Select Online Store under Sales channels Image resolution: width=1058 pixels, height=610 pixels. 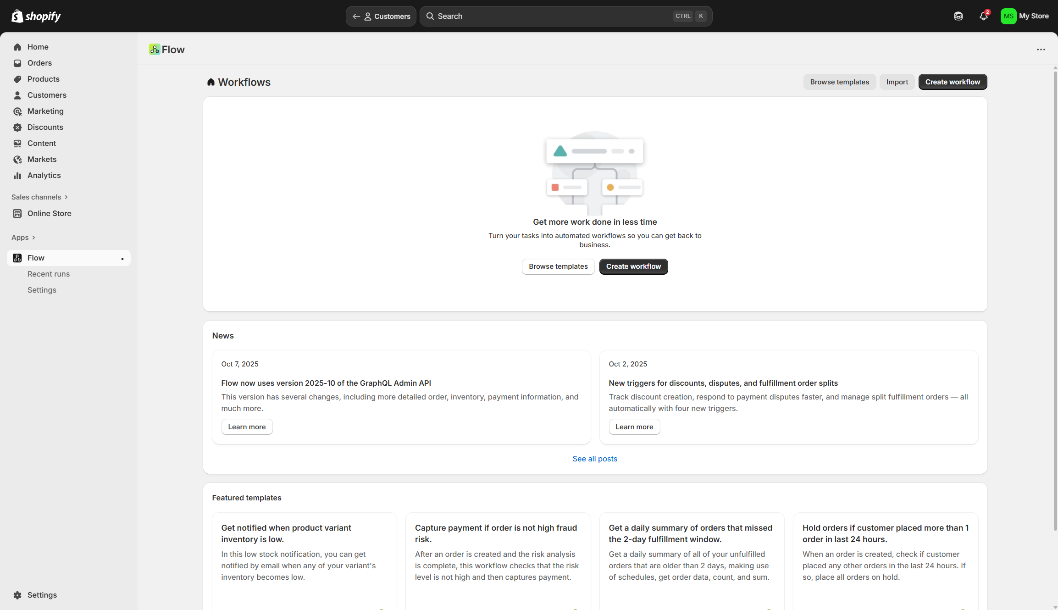(x=49, y=213)
